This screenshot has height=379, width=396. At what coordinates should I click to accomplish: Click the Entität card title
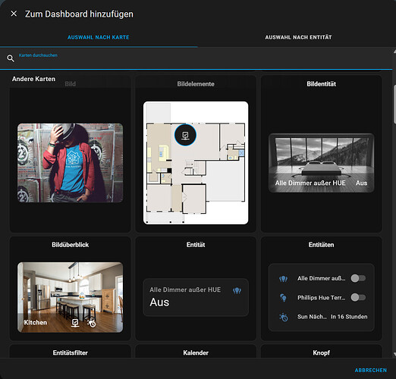[196, 245]
